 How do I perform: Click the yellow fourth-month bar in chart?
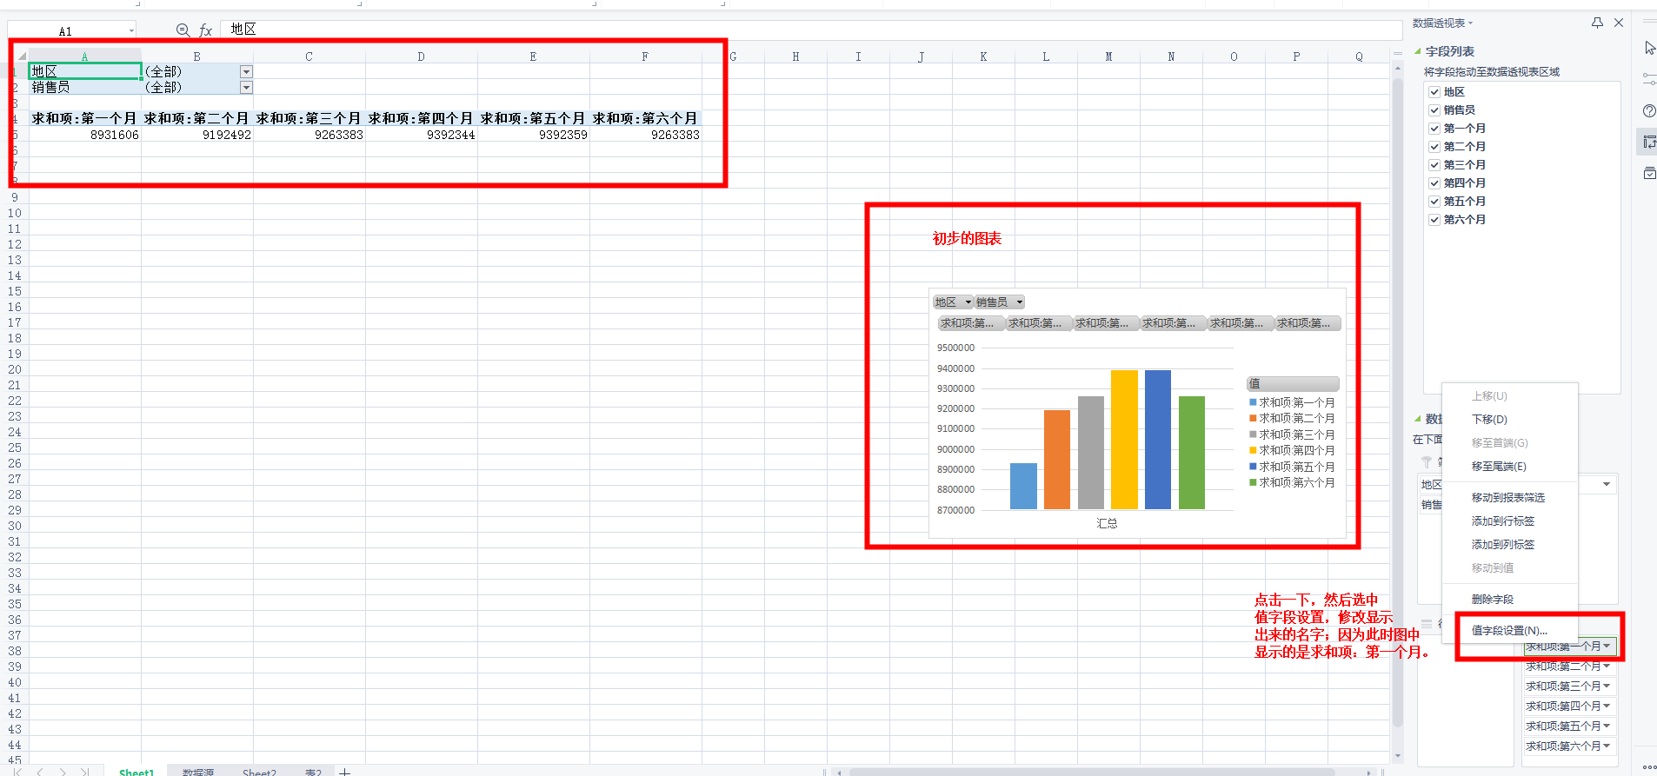coord(1124,439)
